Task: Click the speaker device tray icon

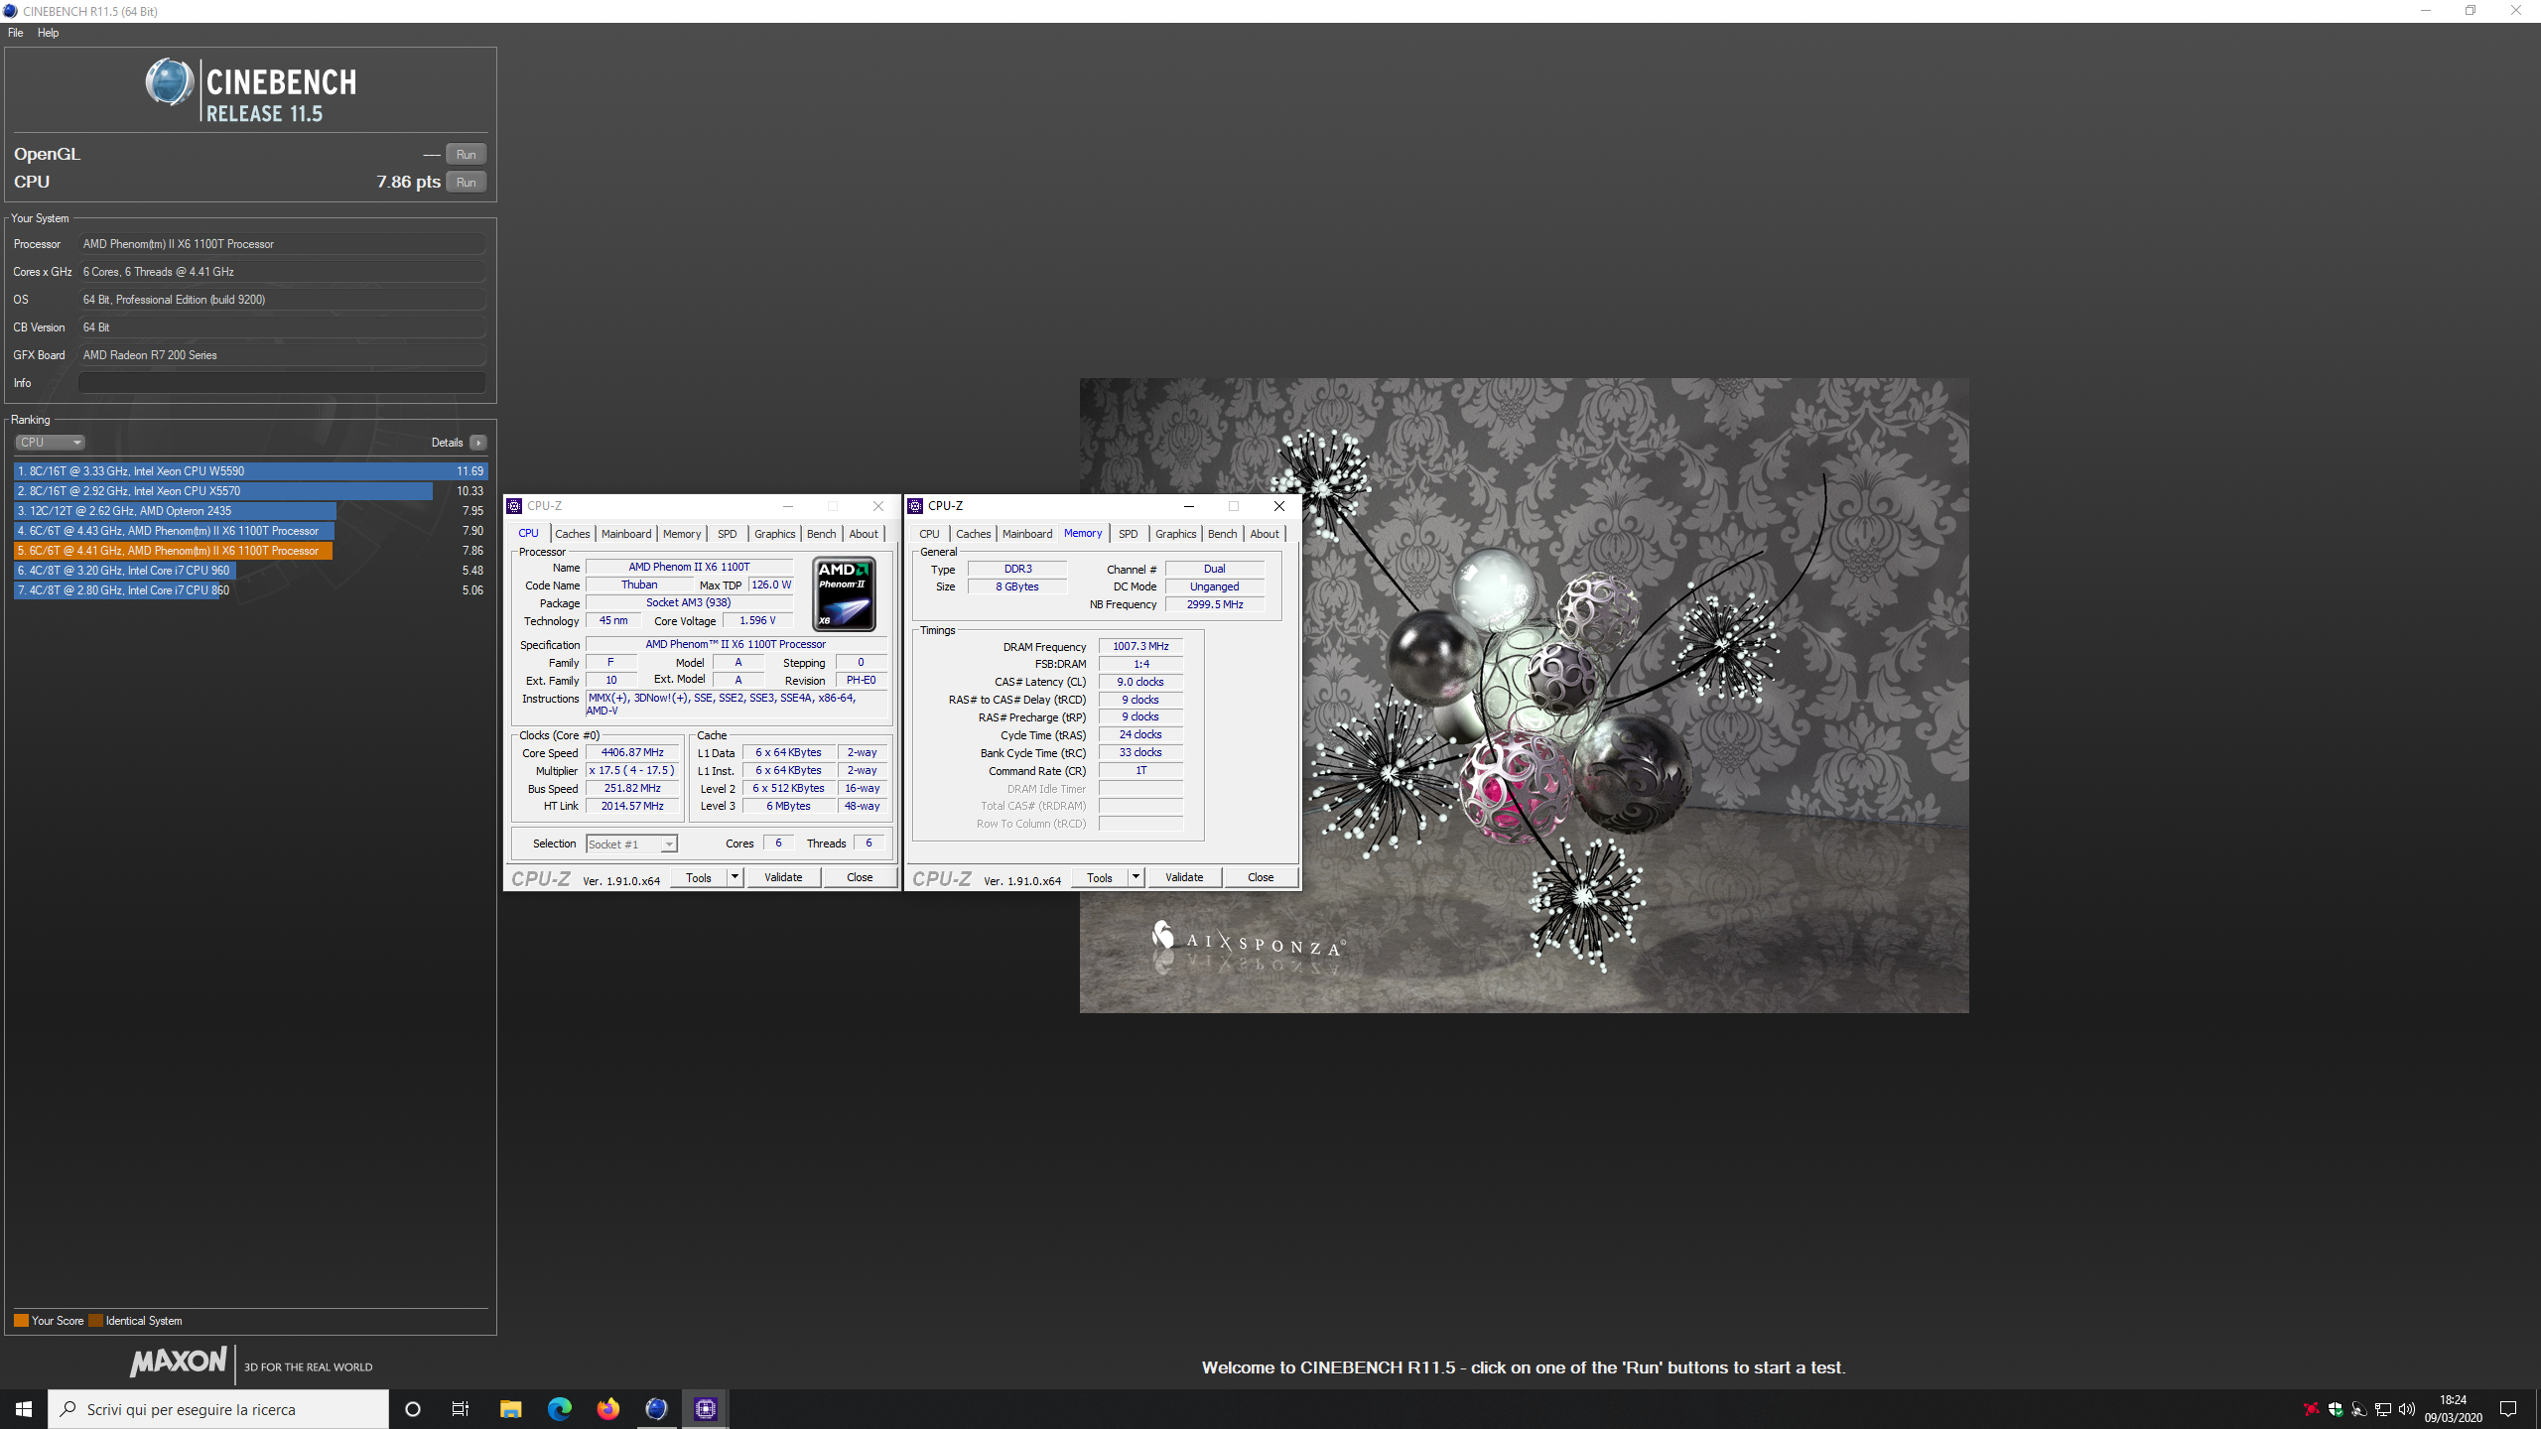Action: point(2359,1409)
